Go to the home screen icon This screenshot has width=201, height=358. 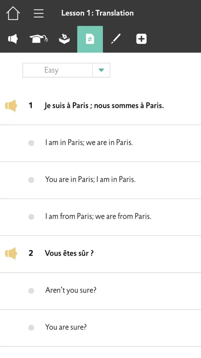click(x=13, y=13)
